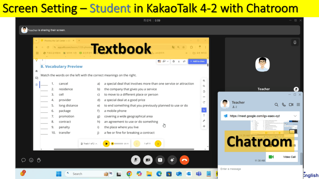The width and height of the screenshot is (319, 179).
Task: Expand the lesson sidebar chevron
Action: 42,60
